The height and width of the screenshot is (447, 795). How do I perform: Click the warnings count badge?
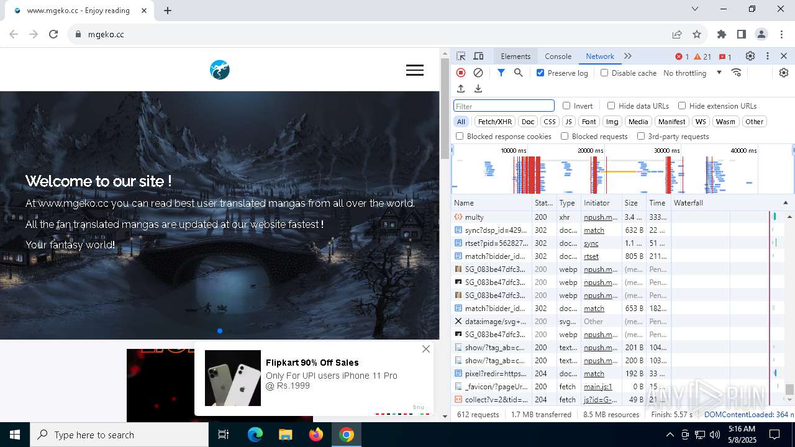(x=702, y=56)
